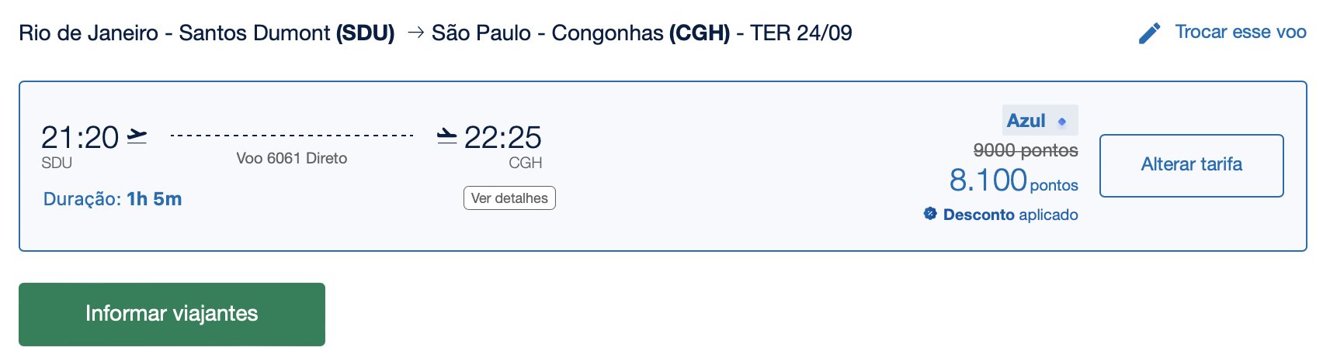Click the 21:20 departure time
Image resolution: width=1323 pixels, height=361 pixels.
[80, 137]
